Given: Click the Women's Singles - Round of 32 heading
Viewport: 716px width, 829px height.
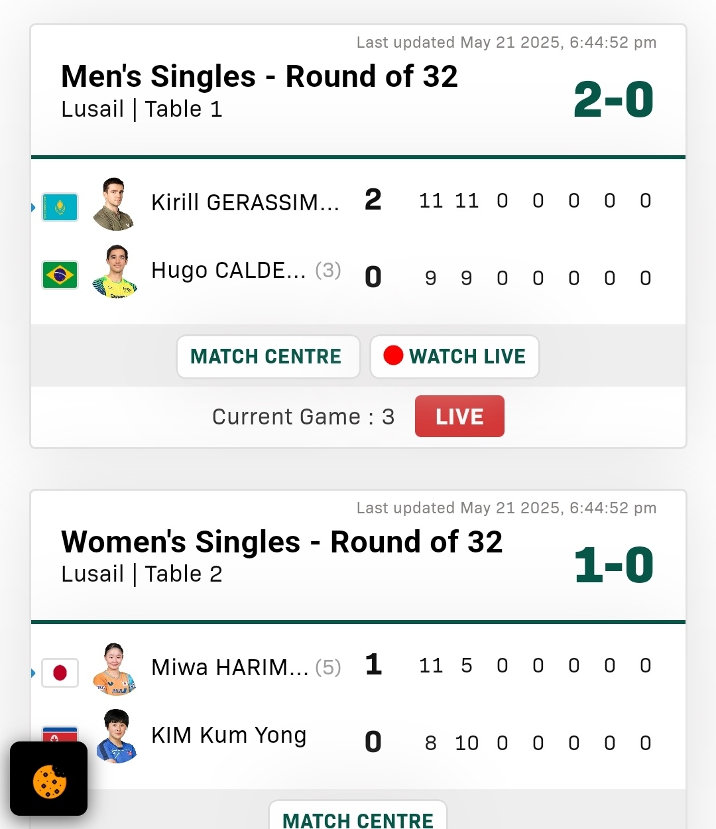Looking at the screenshot, I should pyautogui.click(x=282, y=542).
